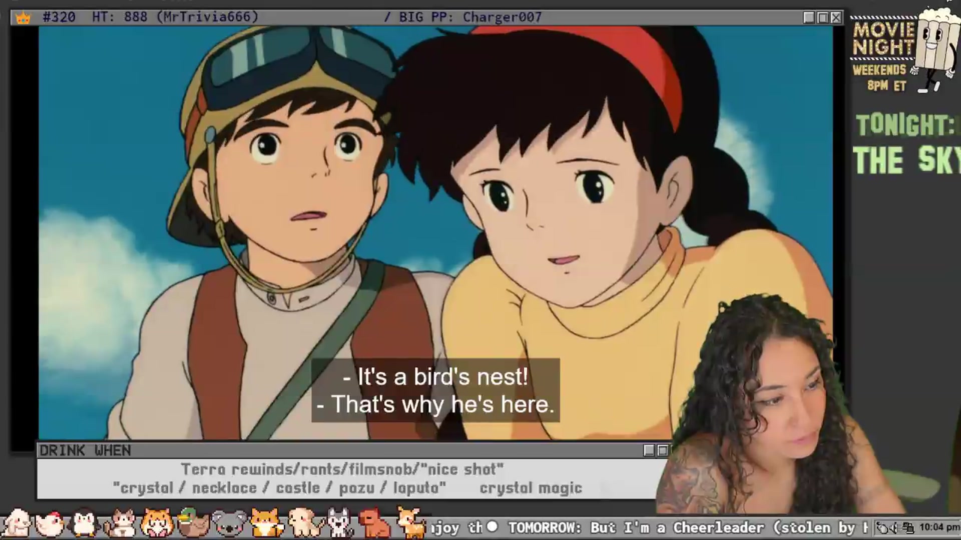
Task: Click the anime movie video frame
Action: pos(435,233)
